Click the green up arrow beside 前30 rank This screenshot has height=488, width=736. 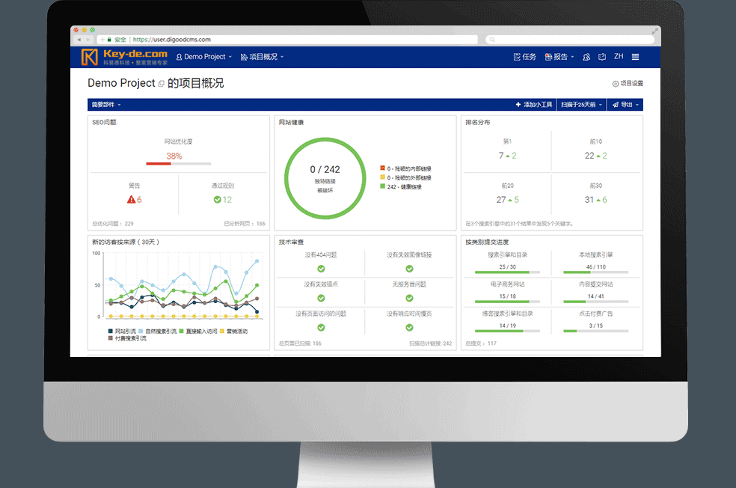coord(598,200)
